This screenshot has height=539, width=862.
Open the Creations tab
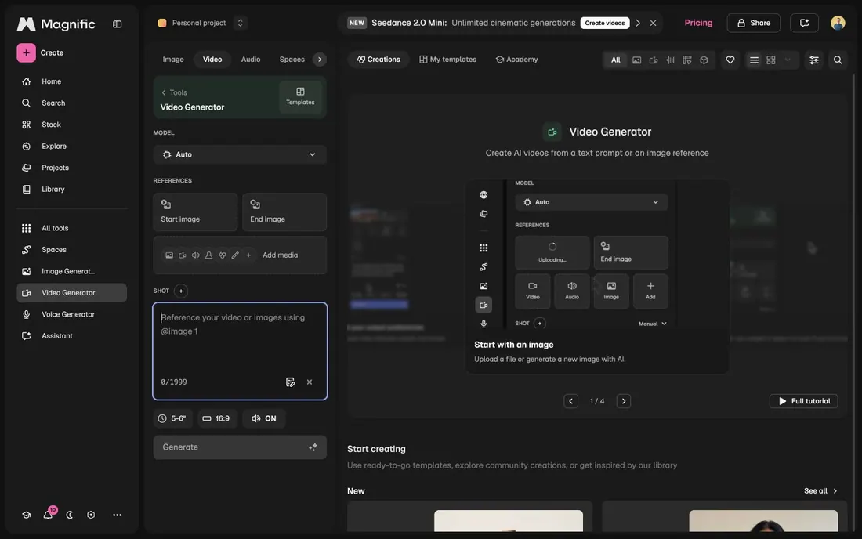point(378,60)
